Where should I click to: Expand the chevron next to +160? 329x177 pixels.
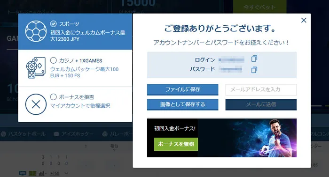pyautogui.click(x=66, y=173)
